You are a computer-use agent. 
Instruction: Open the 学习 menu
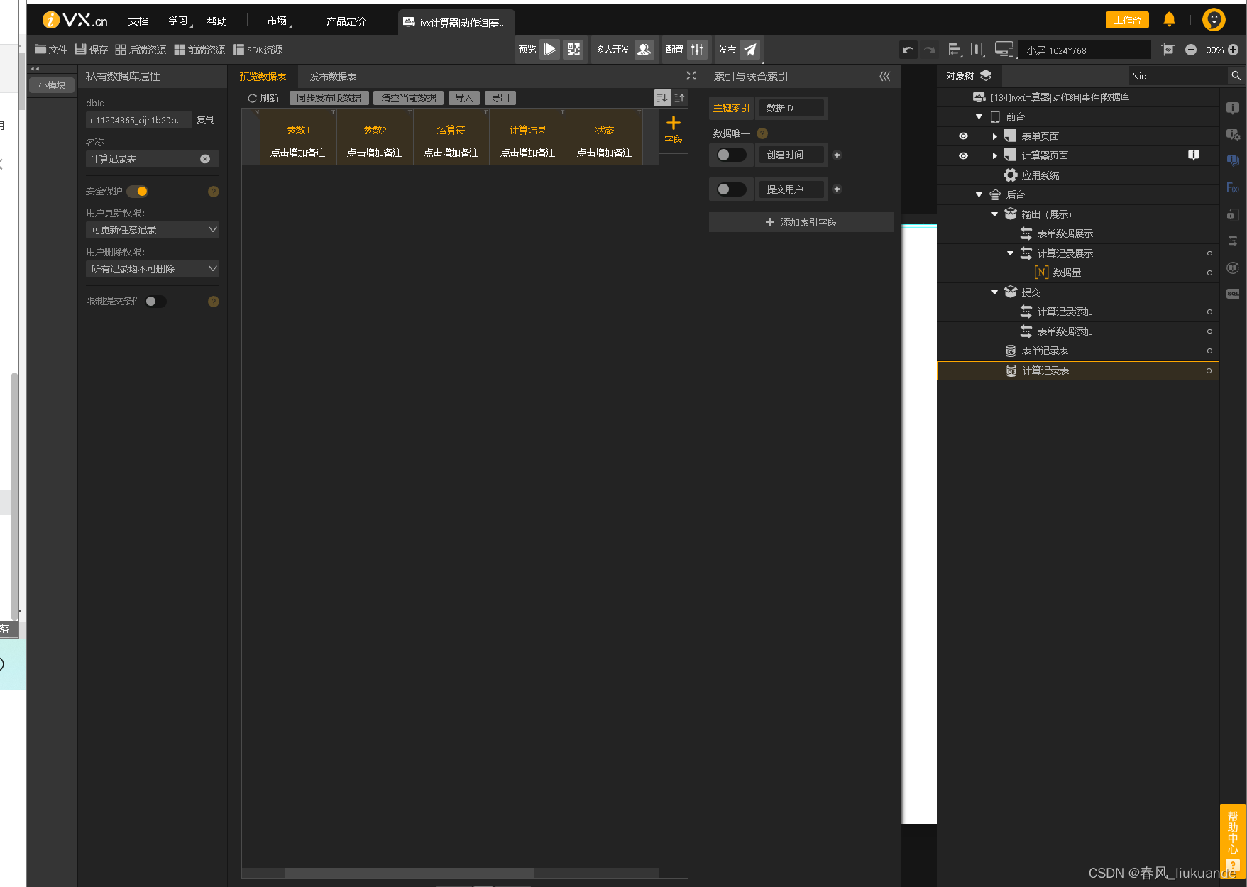[x=178, y=21]
